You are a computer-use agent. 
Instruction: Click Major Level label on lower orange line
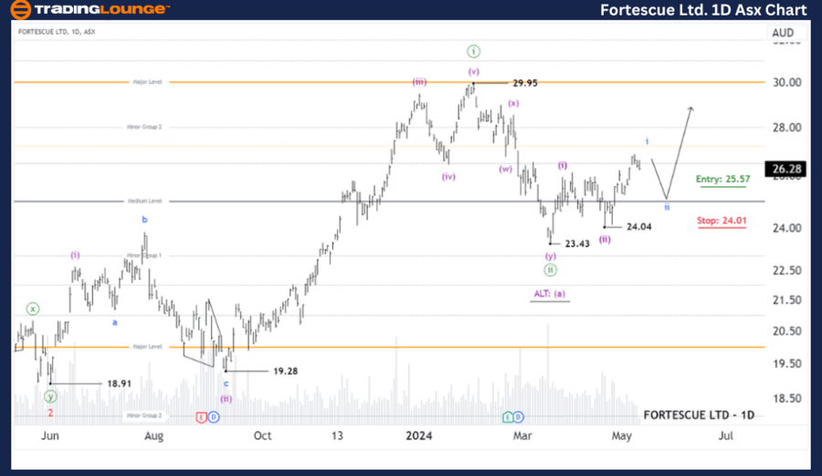(147, 347)
